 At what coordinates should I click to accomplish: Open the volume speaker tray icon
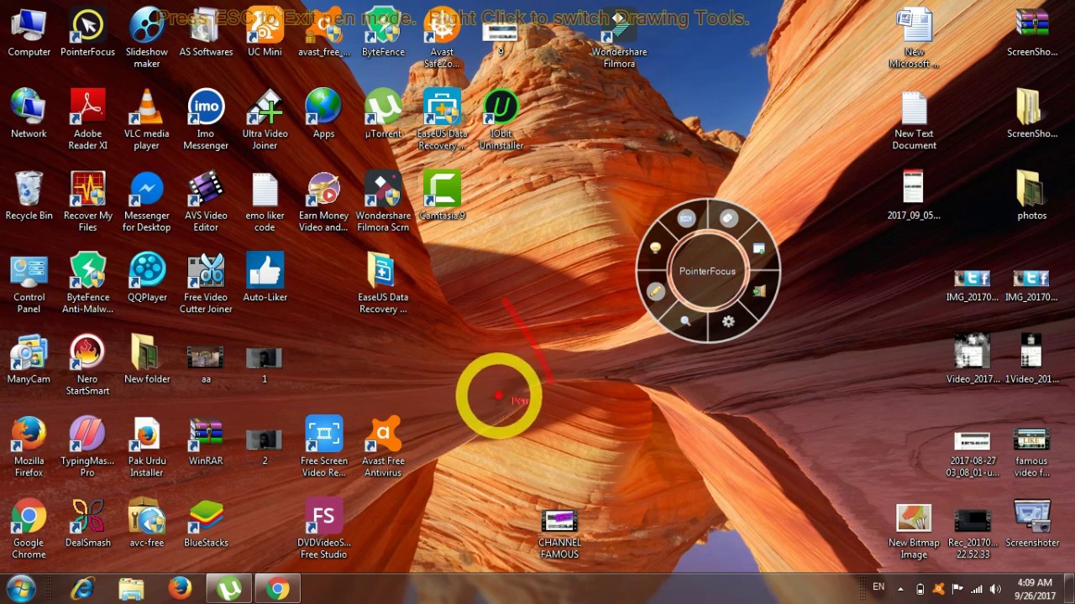pos(995,589)
